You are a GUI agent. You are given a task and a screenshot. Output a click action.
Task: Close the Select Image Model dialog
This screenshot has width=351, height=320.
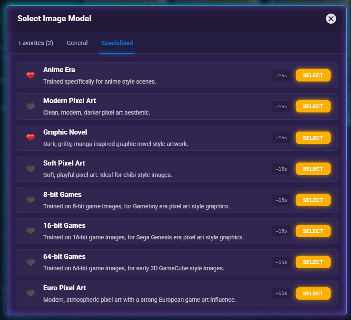pyautogui.click(x=331, y=19)
